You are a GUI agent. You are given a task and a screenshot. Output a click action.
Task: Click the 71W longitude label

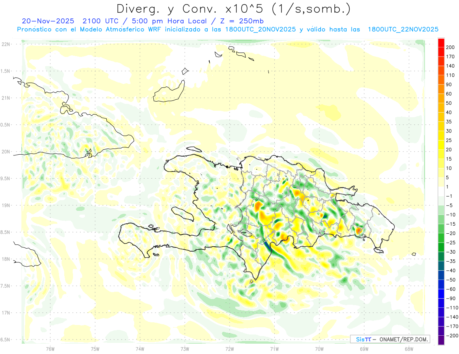click(274, 349)
